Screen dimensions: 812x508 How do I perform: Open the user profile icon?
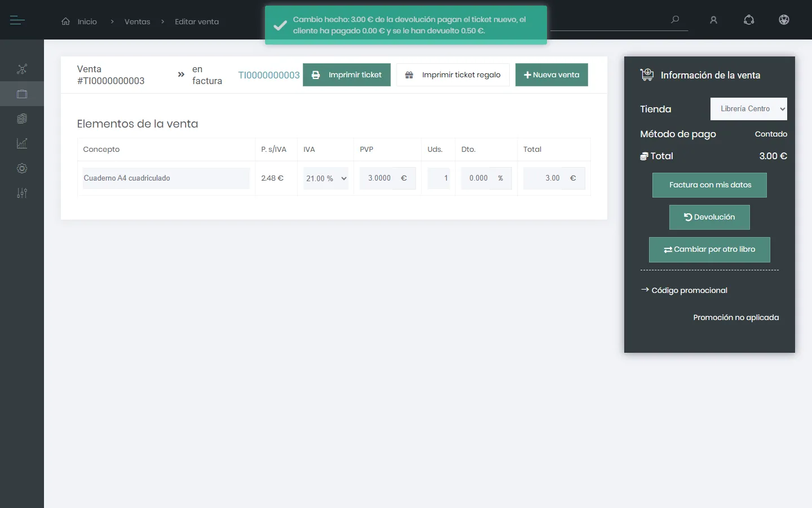pyautogui.click(x=713, y=20)
